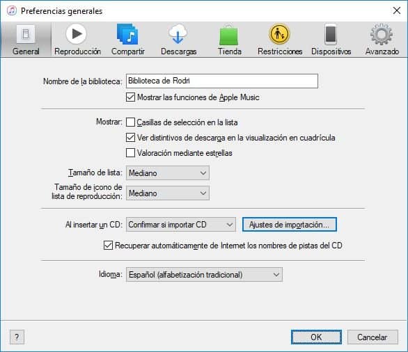
Task: Open the Restricciones parental controls tab
Action: click(280, 40)
